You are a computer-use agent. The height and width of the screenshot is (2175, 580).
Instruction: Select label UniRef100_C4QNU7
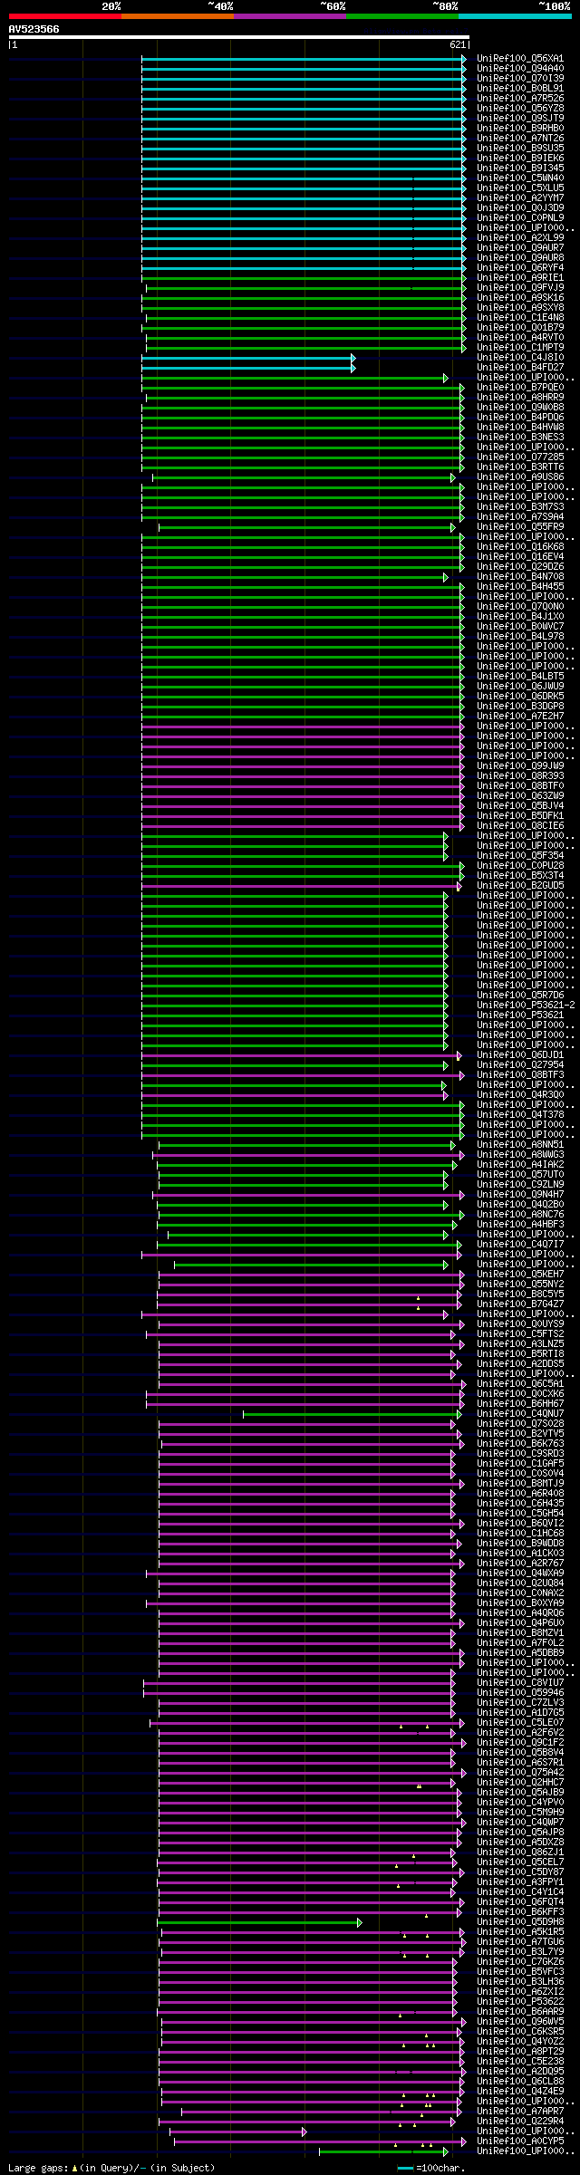tap(520, 1413)
